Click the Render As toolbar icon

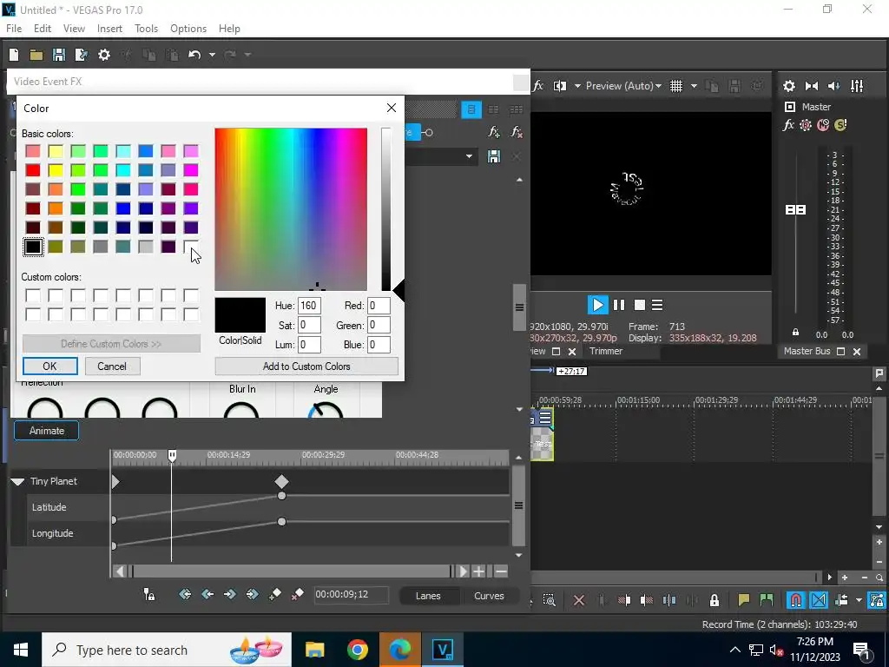tap(82, 55)
